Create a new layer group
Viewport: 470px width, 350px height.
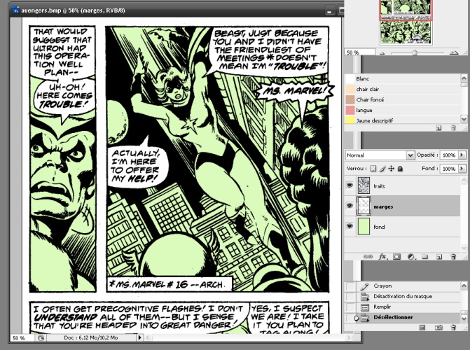(x=424, y=256)
